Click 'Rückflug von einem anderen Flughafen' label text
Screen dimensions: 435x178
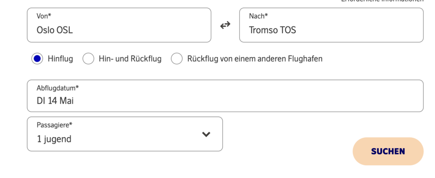(255, 59)
